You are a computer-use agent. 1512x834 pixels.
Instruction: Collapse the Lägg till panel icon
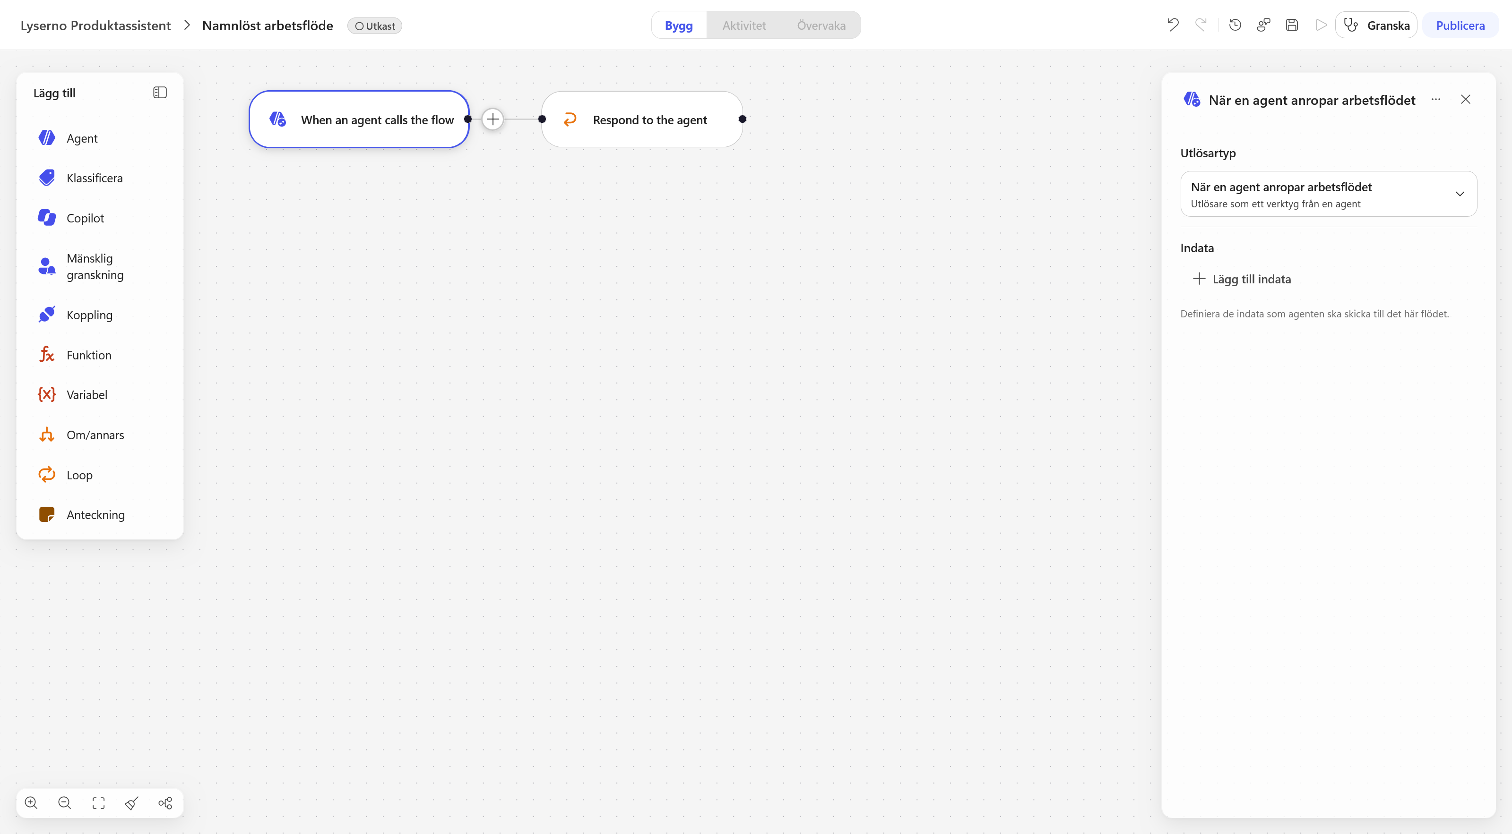click(160, 93)
